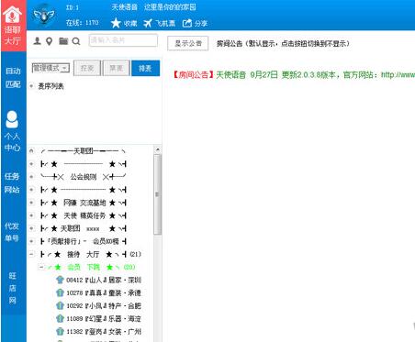Click shirt icon beside member 11382

[x=60, y=331]
